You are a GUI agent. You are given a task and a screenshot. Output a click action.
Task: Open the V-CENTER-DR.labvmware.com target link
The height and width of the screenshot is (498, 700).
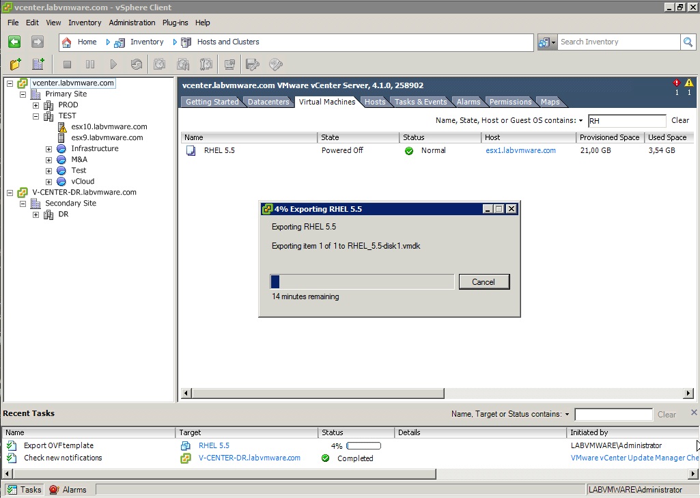coord(249,458)
